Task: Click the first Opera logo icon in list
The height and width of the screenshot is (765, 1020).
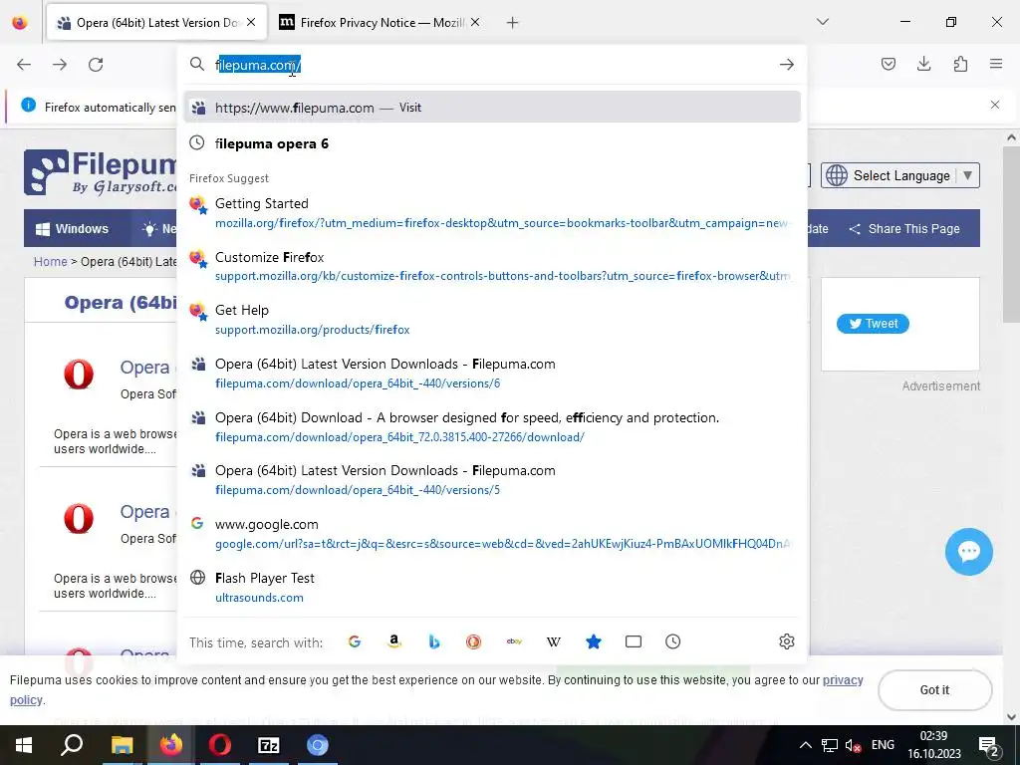Action: point(79,375)
